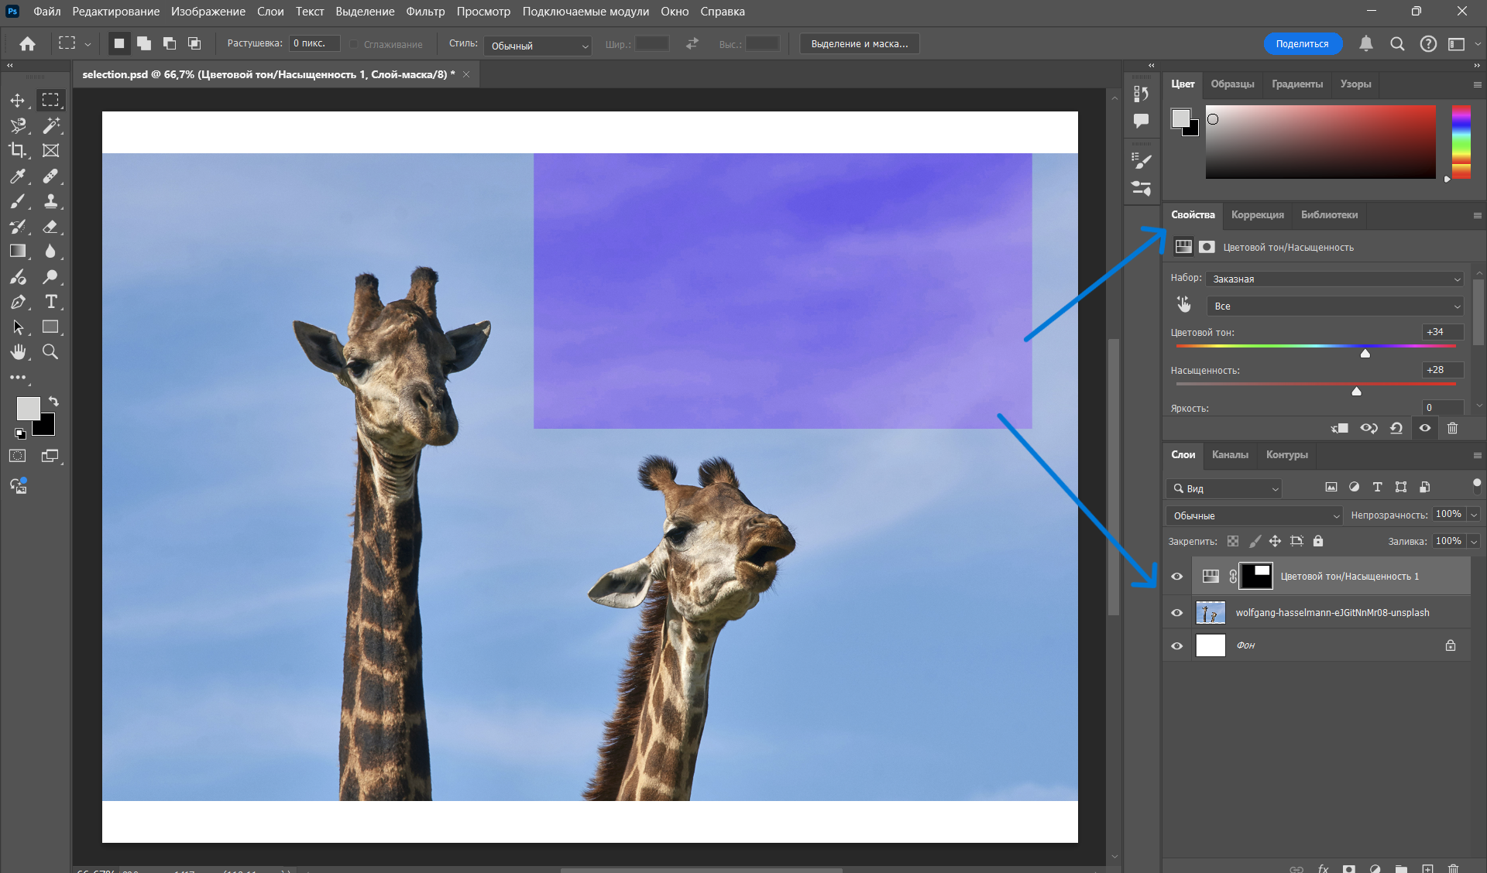1487x873 pixels.
Task: Open the Стиль dropdown in options bar
Action: pyautogui.click(x=538, y=46)
